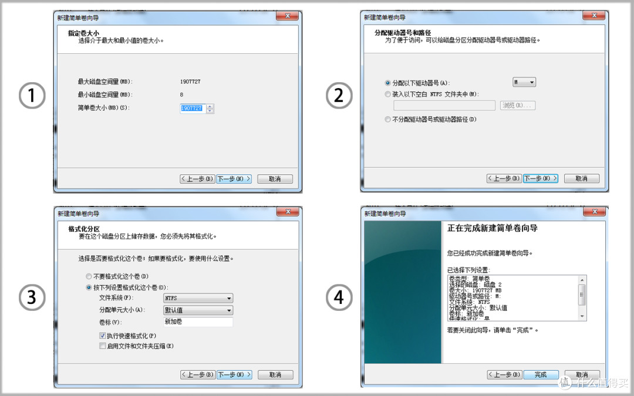The width and height of the screenshot is (634, 396).
Task: Toggle the 执行快速格式化 checkbox
Action: 103,336
